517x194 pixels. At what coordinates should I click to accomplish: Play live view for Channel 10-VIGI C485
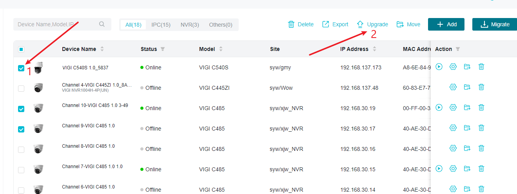(439, 107)
